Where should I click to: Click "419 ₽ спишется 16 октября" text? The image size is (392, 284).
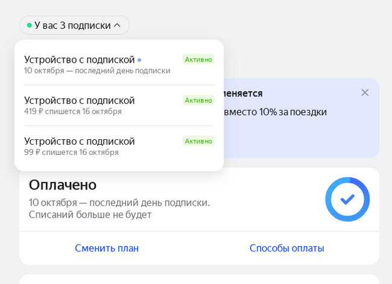coord(73,112)
